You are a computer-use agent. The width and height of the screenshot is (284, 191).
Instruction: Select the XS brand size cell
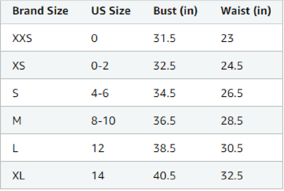[x=19, y=66]
